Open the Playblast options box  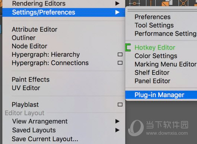[x=120, y=105]
